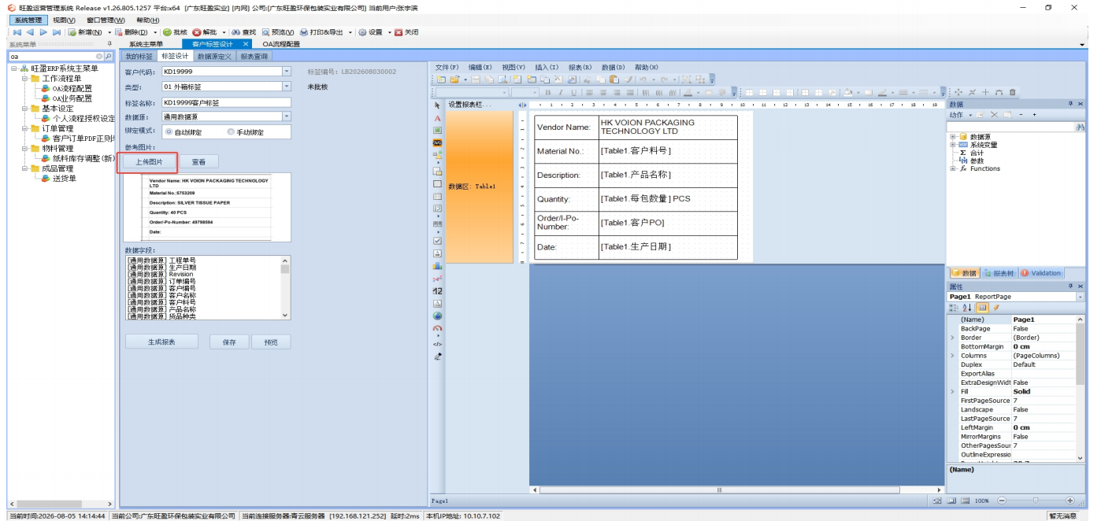Click the 查找 search toolbar button
1101x521 pixels.
click(244, 32)
